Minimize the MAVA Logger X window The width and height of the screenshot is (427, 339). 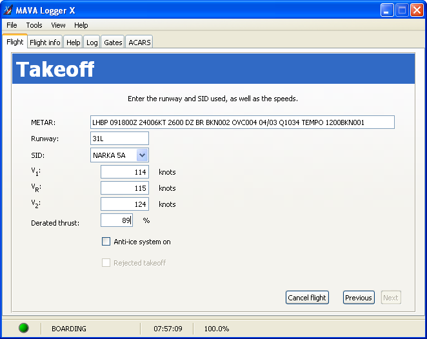[x=386, y=10]
